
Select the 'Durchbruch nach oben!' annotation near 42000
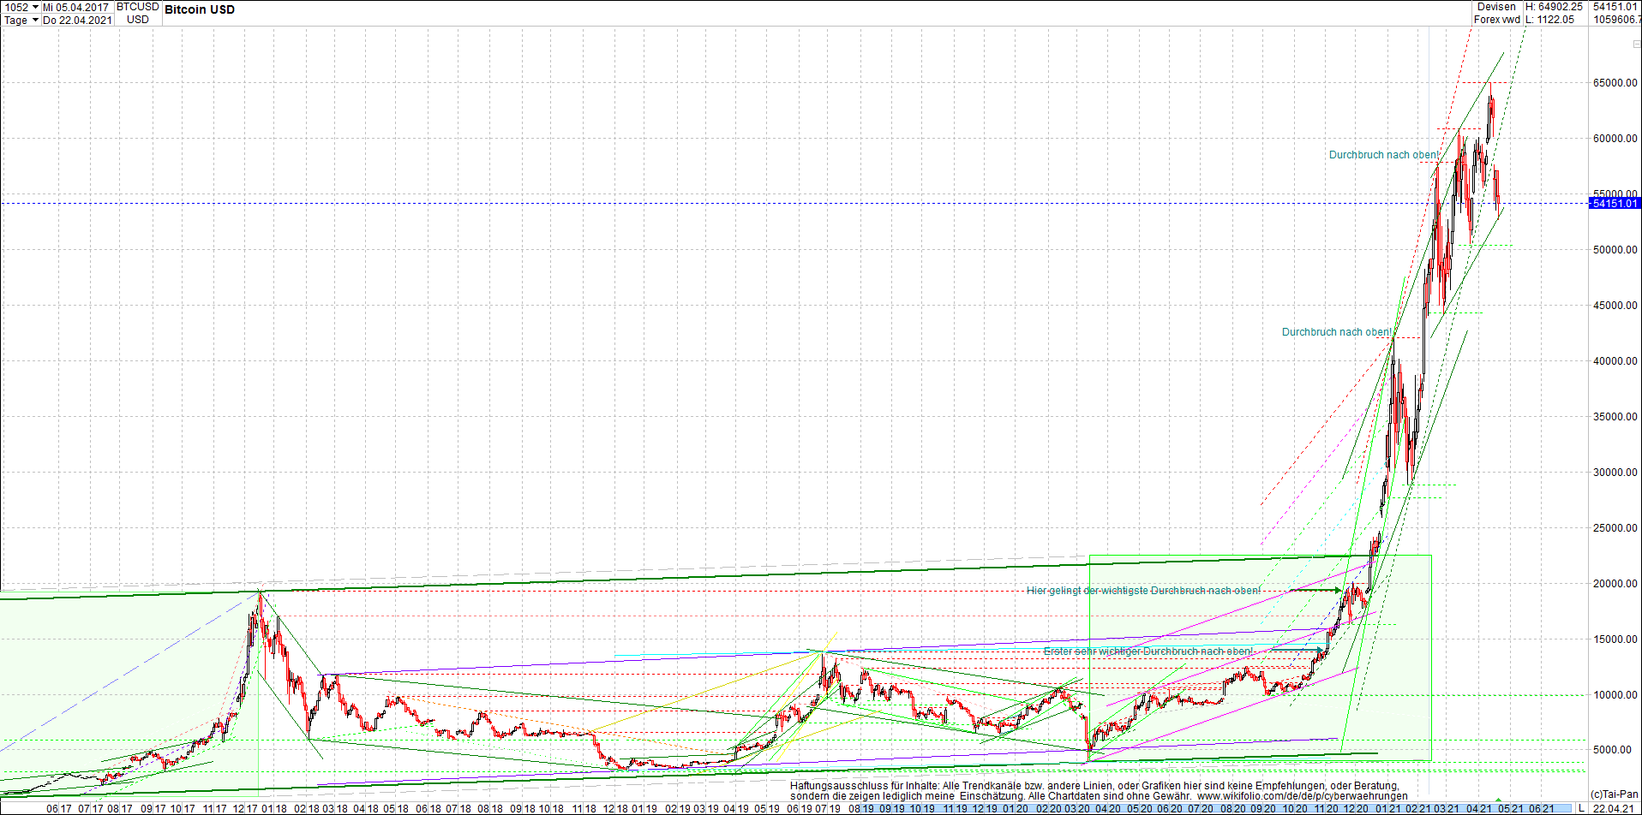pos(1337,332)
